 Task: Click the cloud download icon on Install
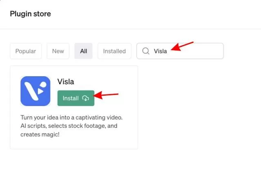pyautogui.click(x=85, y=98)
